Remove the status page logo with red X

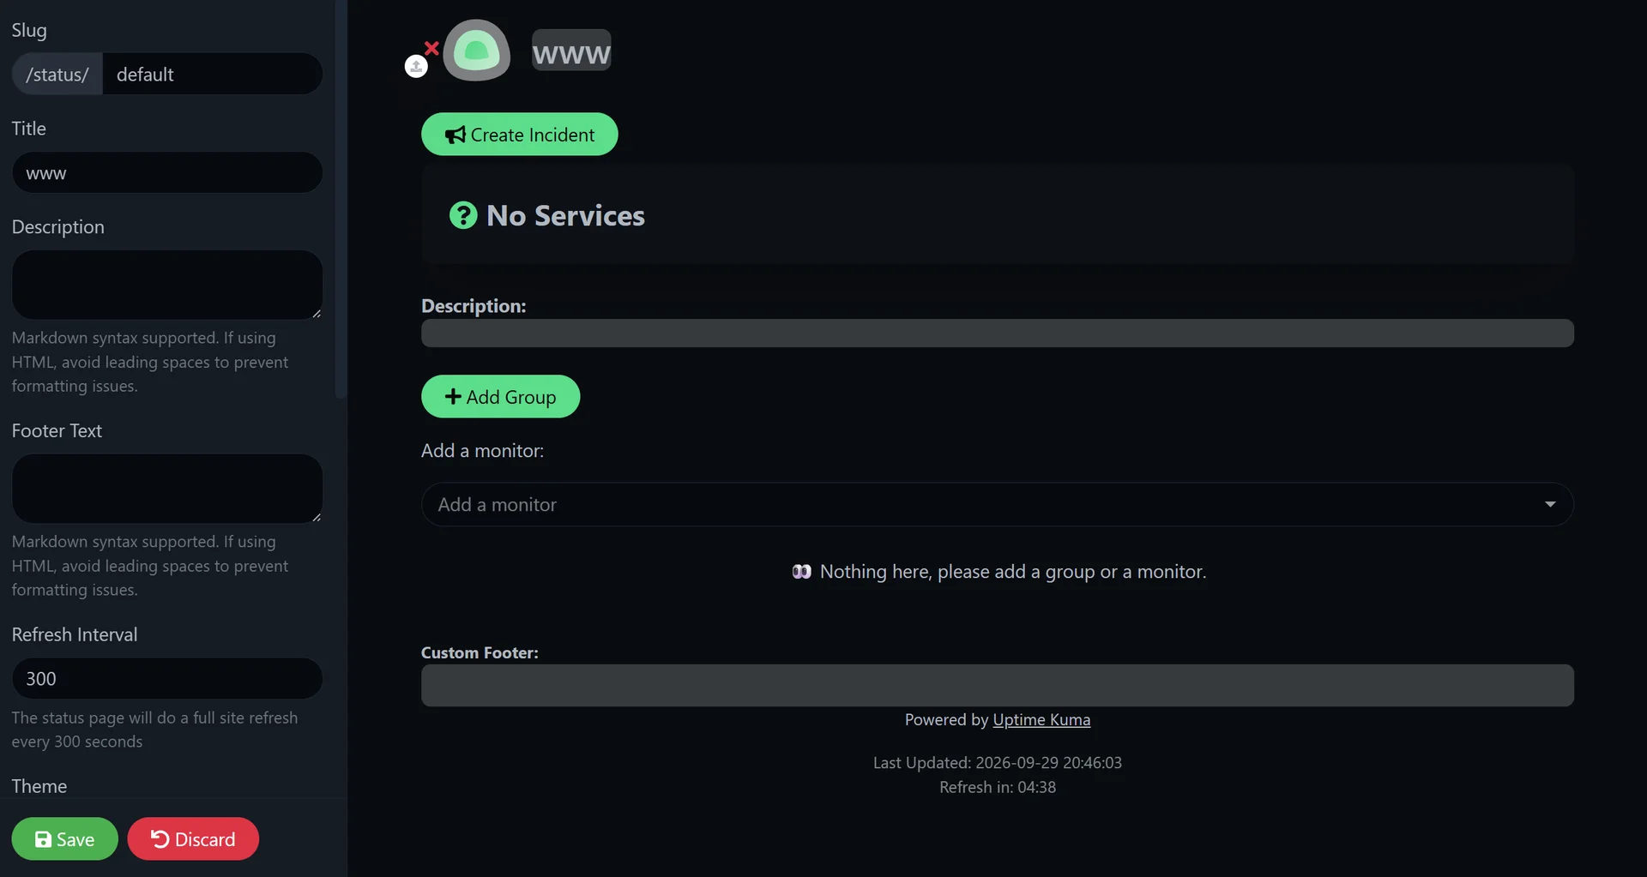pyautogui.click(x=431, y=48)
